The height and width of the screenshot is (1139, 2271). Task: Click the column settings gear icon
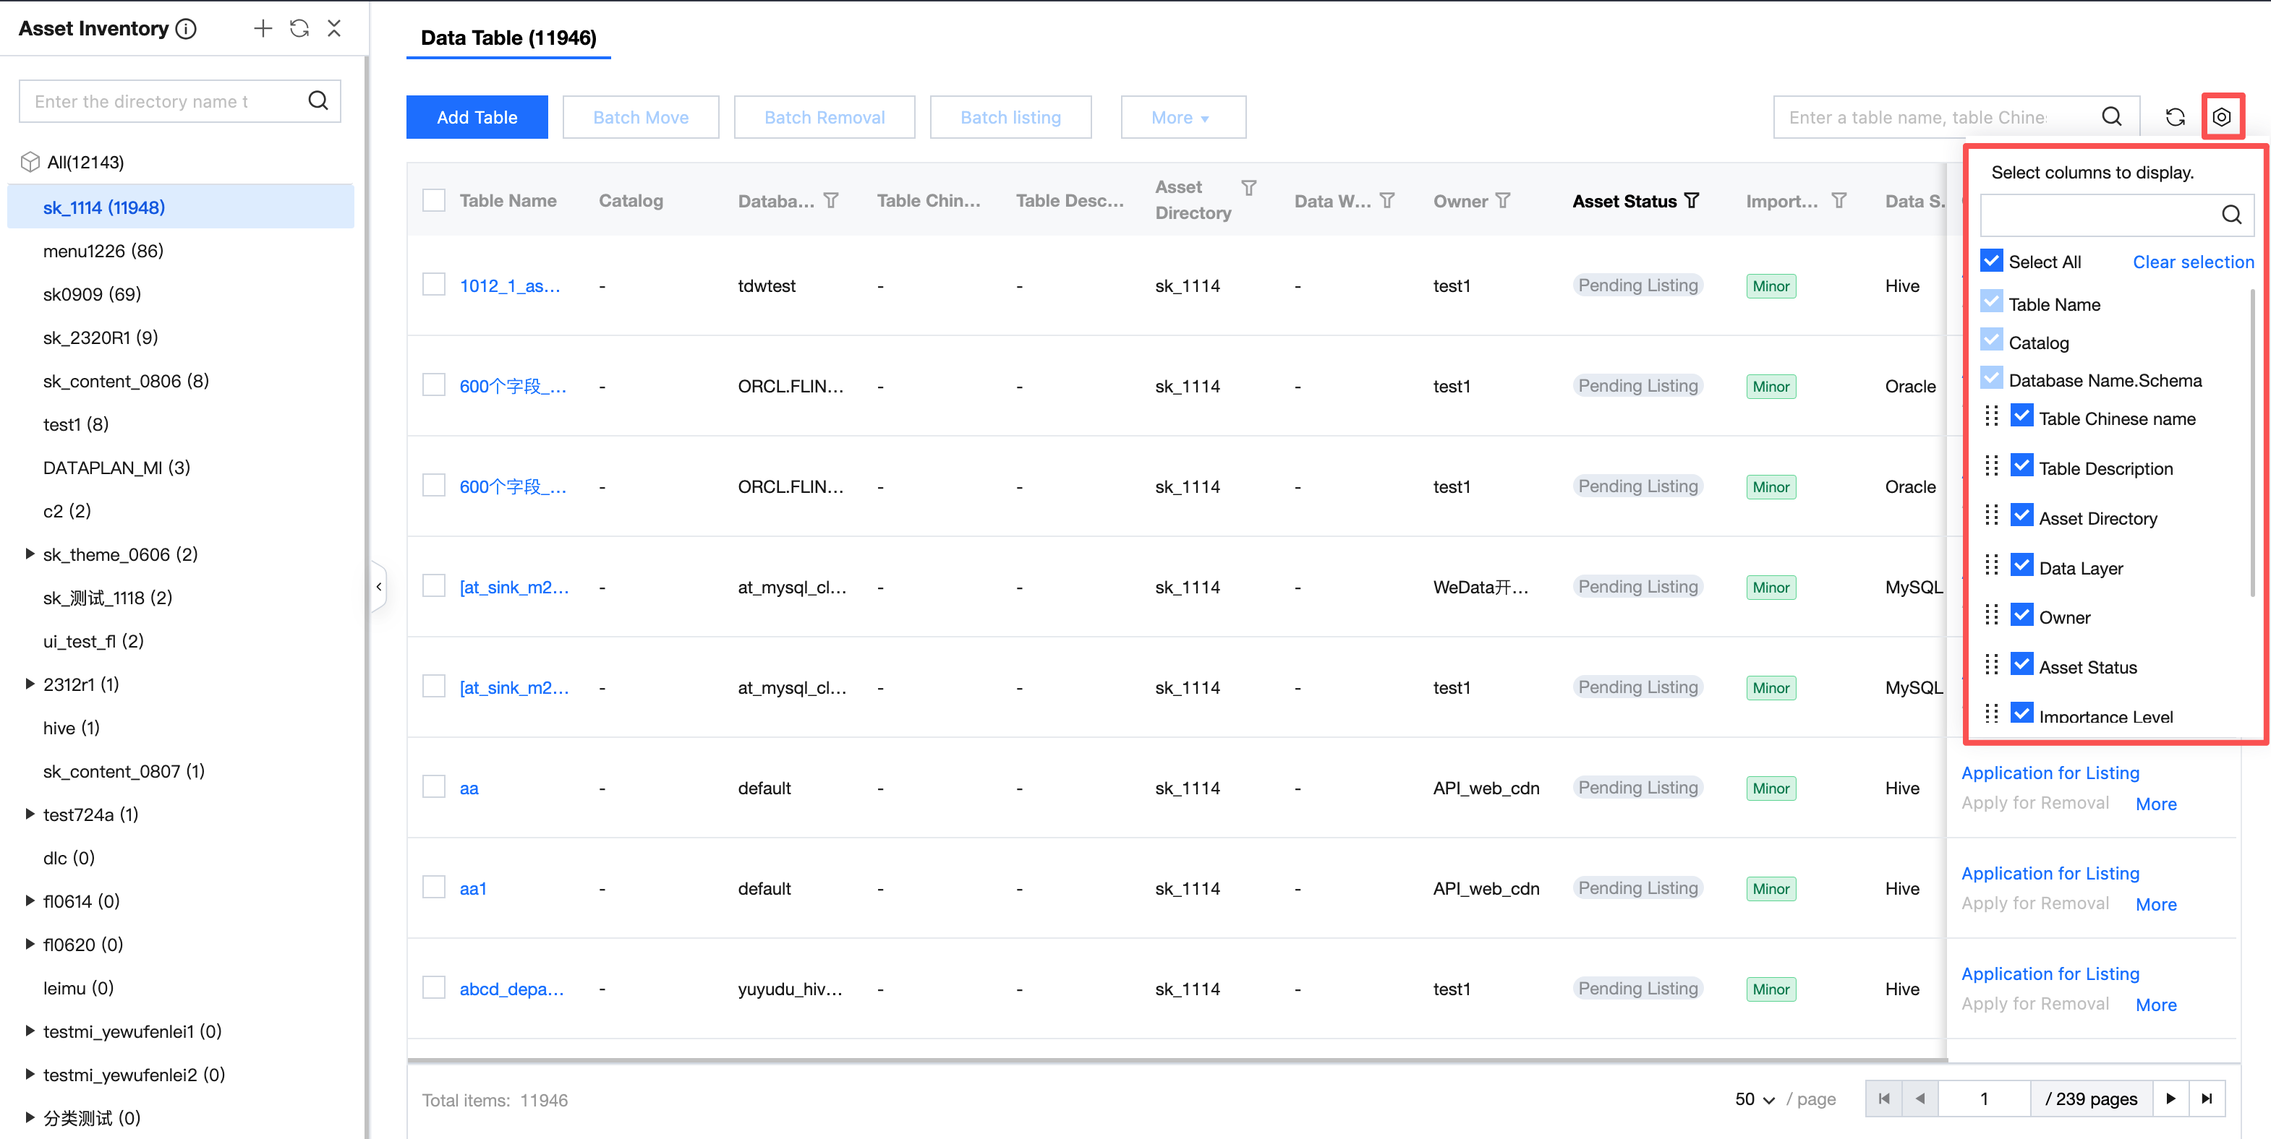click(2221, 117)
